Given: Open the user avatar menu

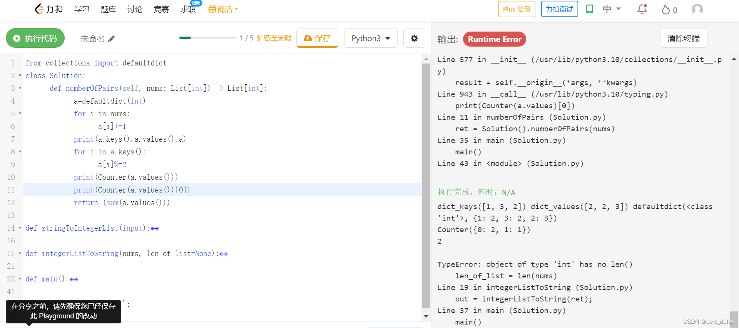Looking at the screenshot, I should coord(697,9).
